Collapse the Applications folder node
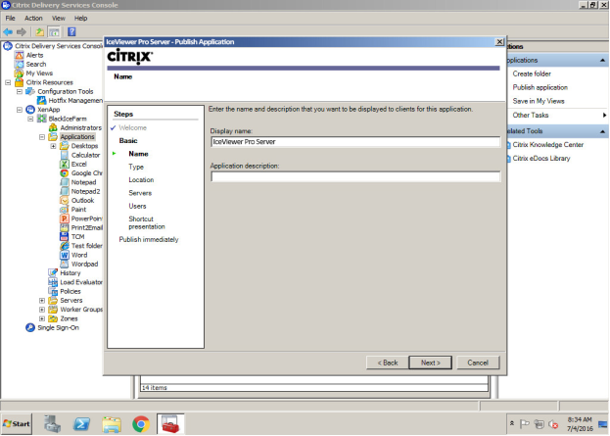The height and width of the screenshot is (436, 610). click(42, 137)
